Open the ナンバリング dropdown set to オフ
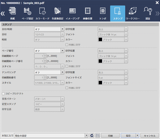This screenshot has height=139, width=160. (49, 72)
